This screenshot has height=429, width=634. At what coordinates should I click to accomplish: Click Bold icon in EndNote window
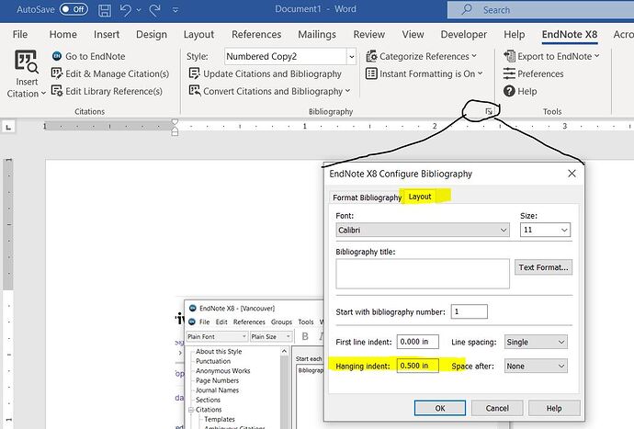coord(305,336)
